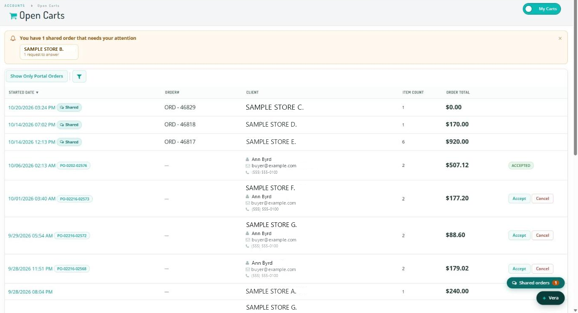
Task: Click PO-0202-02576 tag
Action: pos(73,166)
